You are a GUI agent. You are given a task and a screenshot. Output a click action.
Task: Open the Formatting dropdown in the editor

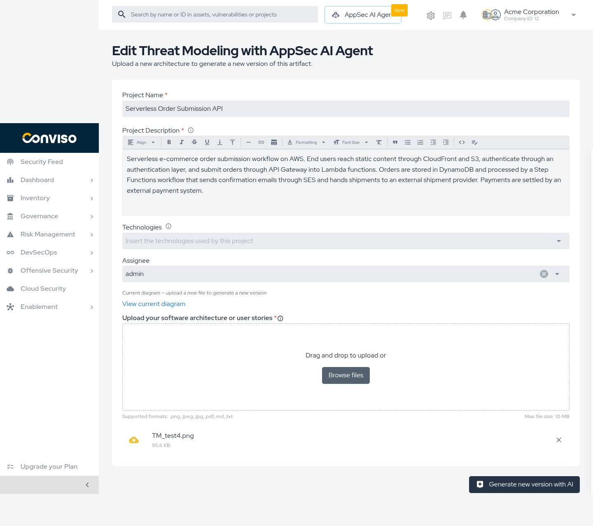tap(306, 143)
